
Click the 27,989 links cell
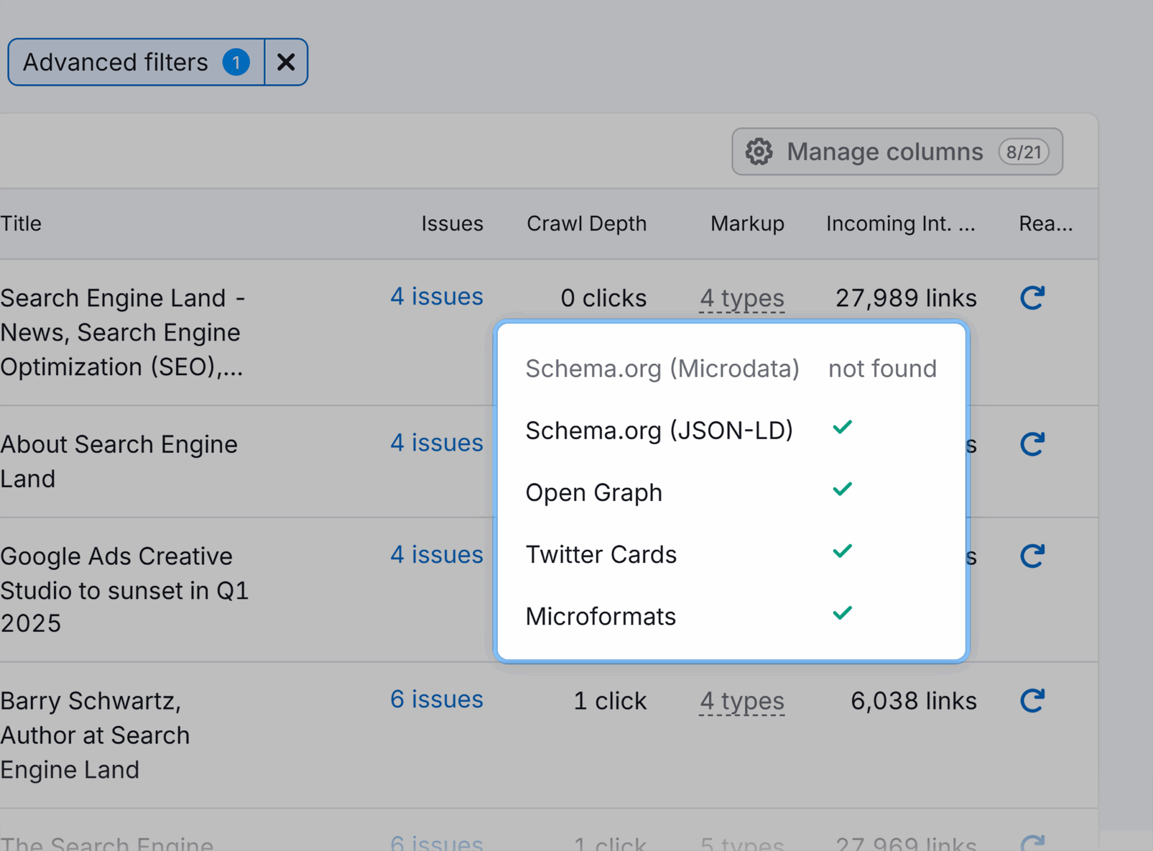tap(906, 298)
